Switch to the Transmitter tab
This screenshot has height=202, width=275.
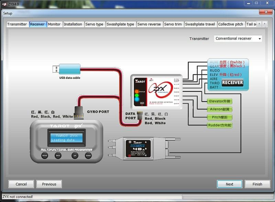pyautogui.click(x=17, y=24)
